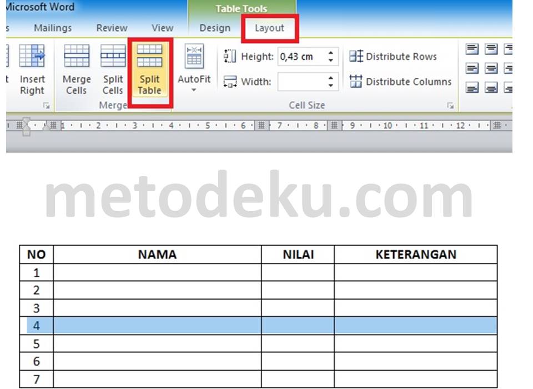Select Align Top Left alignment icon
The image size is (533, 389).
(472, 49)
